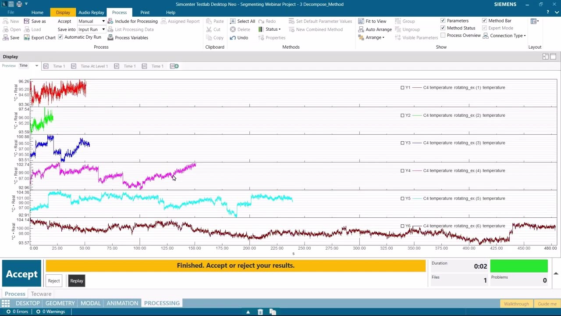561x316 pixels.
Task: Click the large Accept button
Action: (21, 274)
